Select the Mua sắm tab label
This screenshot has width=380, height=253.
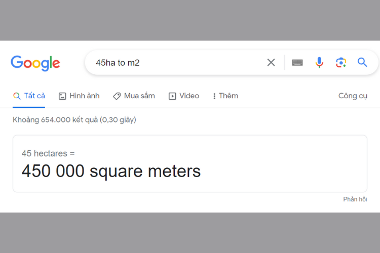pyautogui.click(x=139, y=96)
